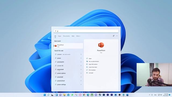Launch Premiere Pro from the taskbar
Image resolution: width=172 pixels, height=97 pixels.
(112, 95)
